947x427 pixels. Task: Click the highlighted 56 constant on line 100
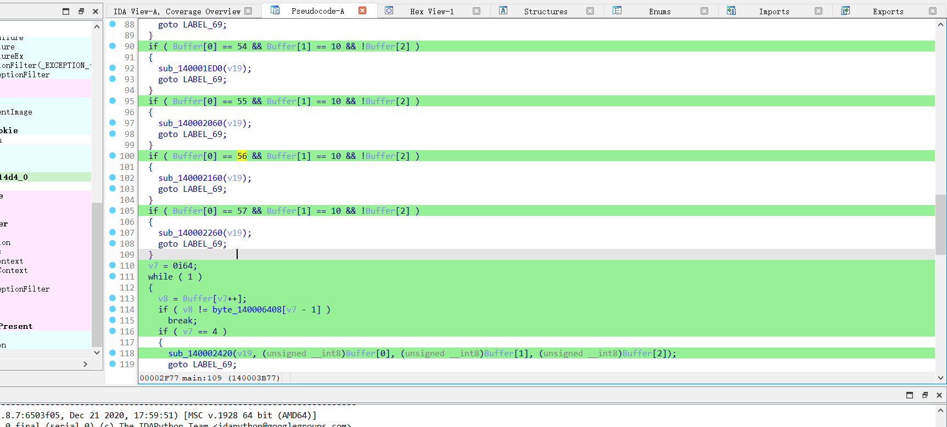point(242,156)
